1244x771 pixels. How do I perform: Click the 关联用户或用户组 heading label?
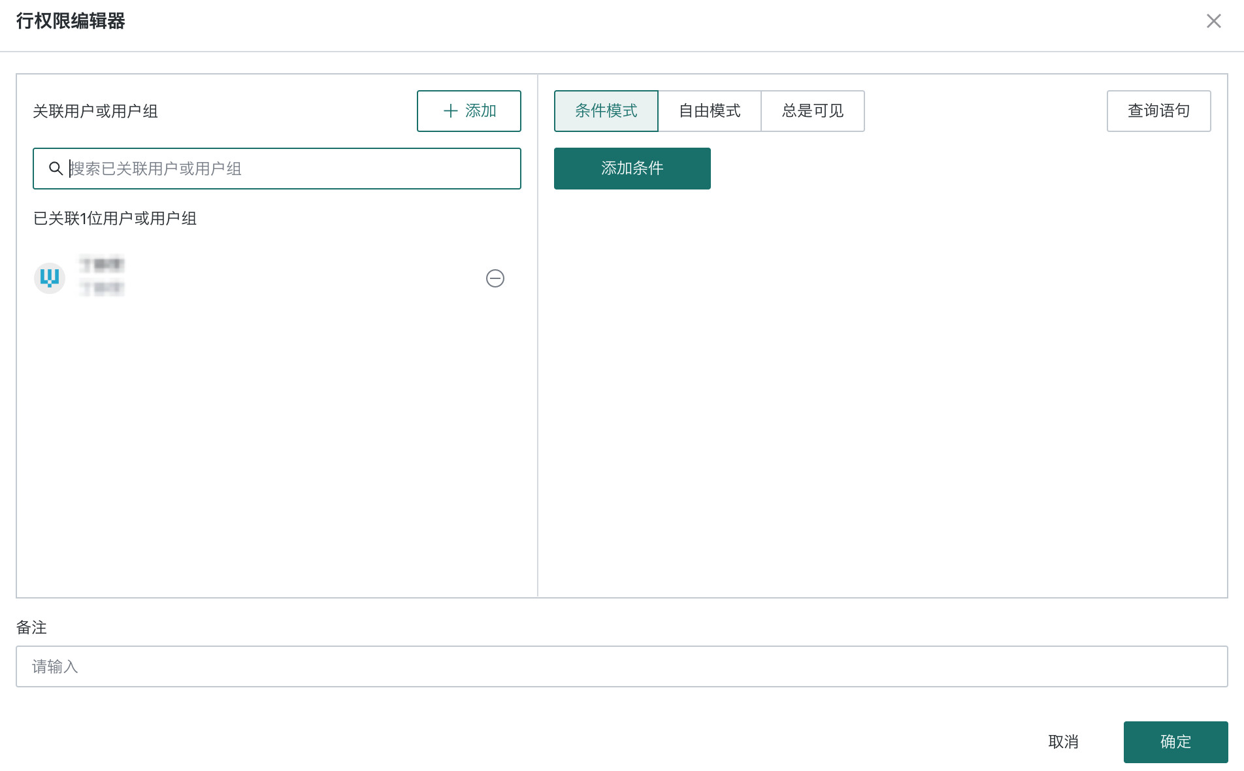point(95,111)
